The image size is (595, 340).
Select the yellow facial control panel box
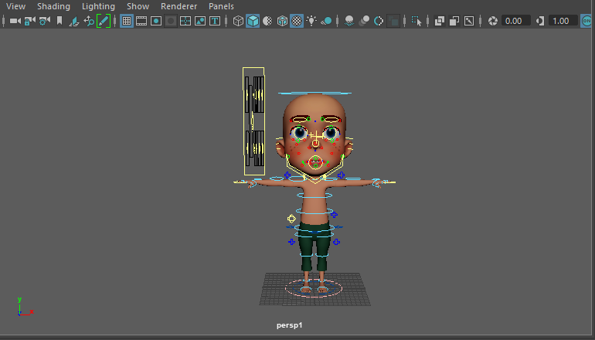pos(253,121)
